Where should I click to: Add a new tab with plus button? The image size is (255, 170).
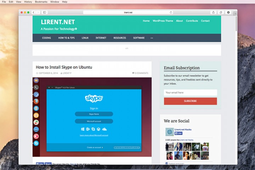(x=235, y=13)
